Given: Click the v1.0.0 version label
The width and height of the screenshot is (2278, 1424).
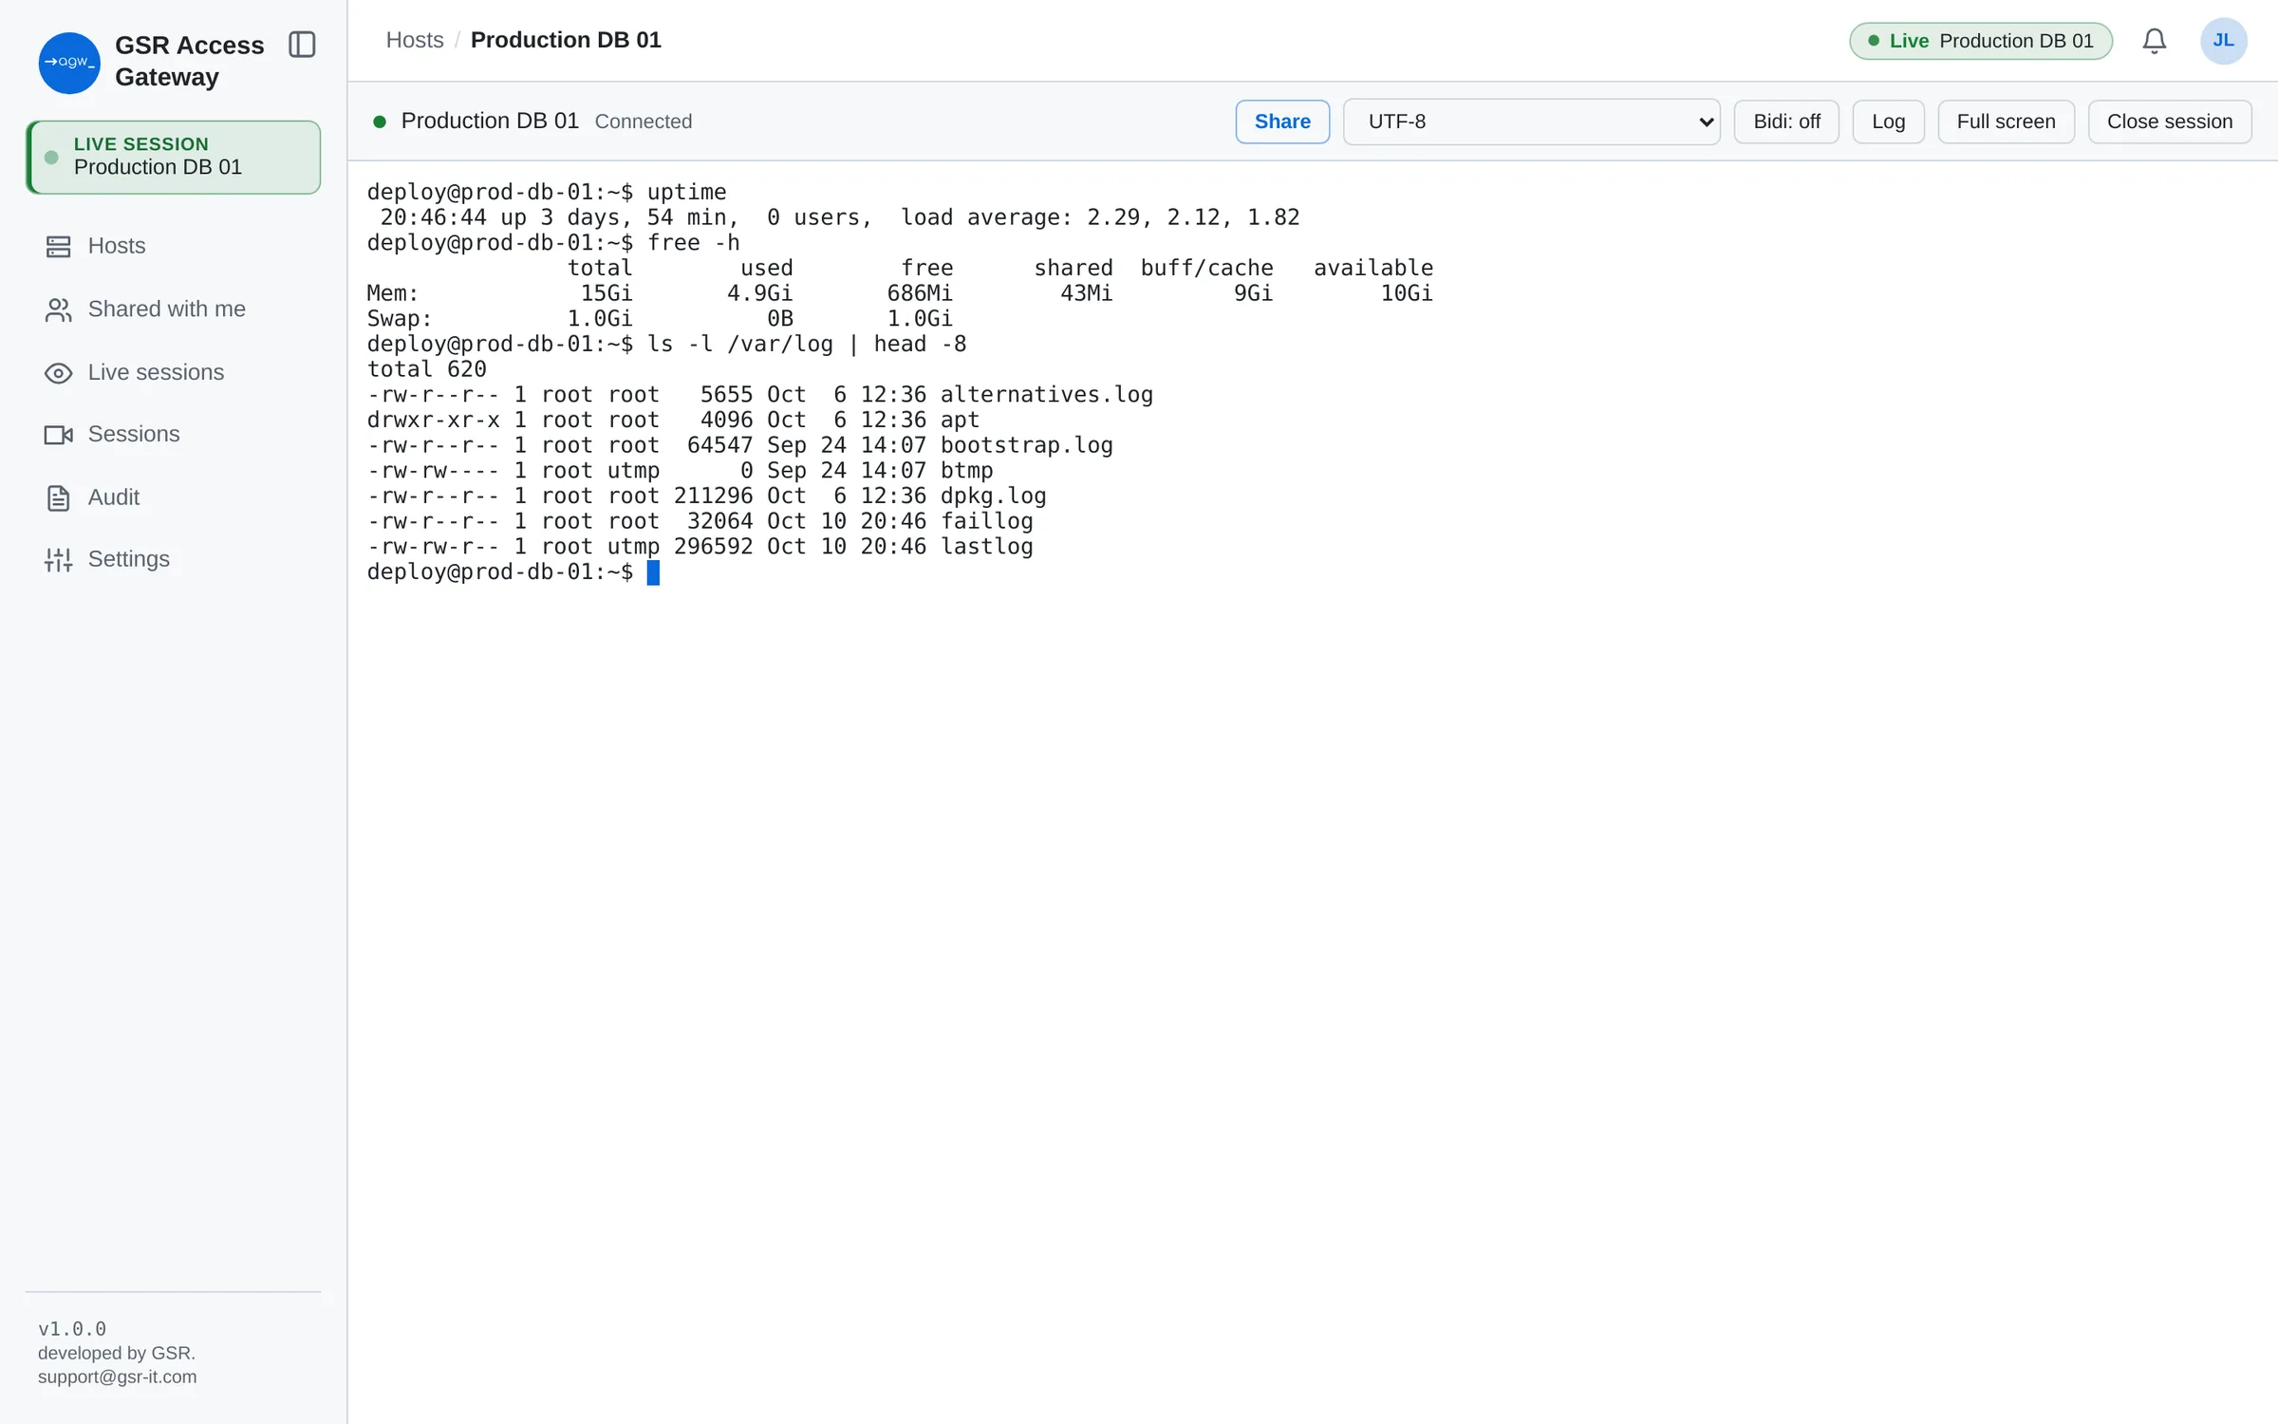Looking at the screenshot, I should coord(72,1329).
